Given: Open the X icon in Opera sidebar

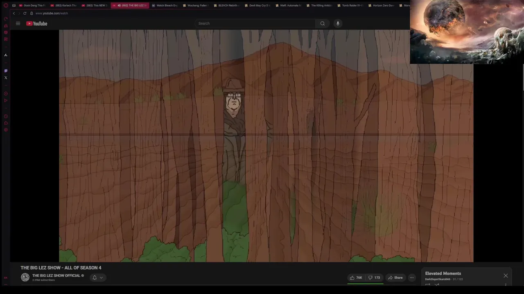Looking at the screenshot, I should 6,78.
